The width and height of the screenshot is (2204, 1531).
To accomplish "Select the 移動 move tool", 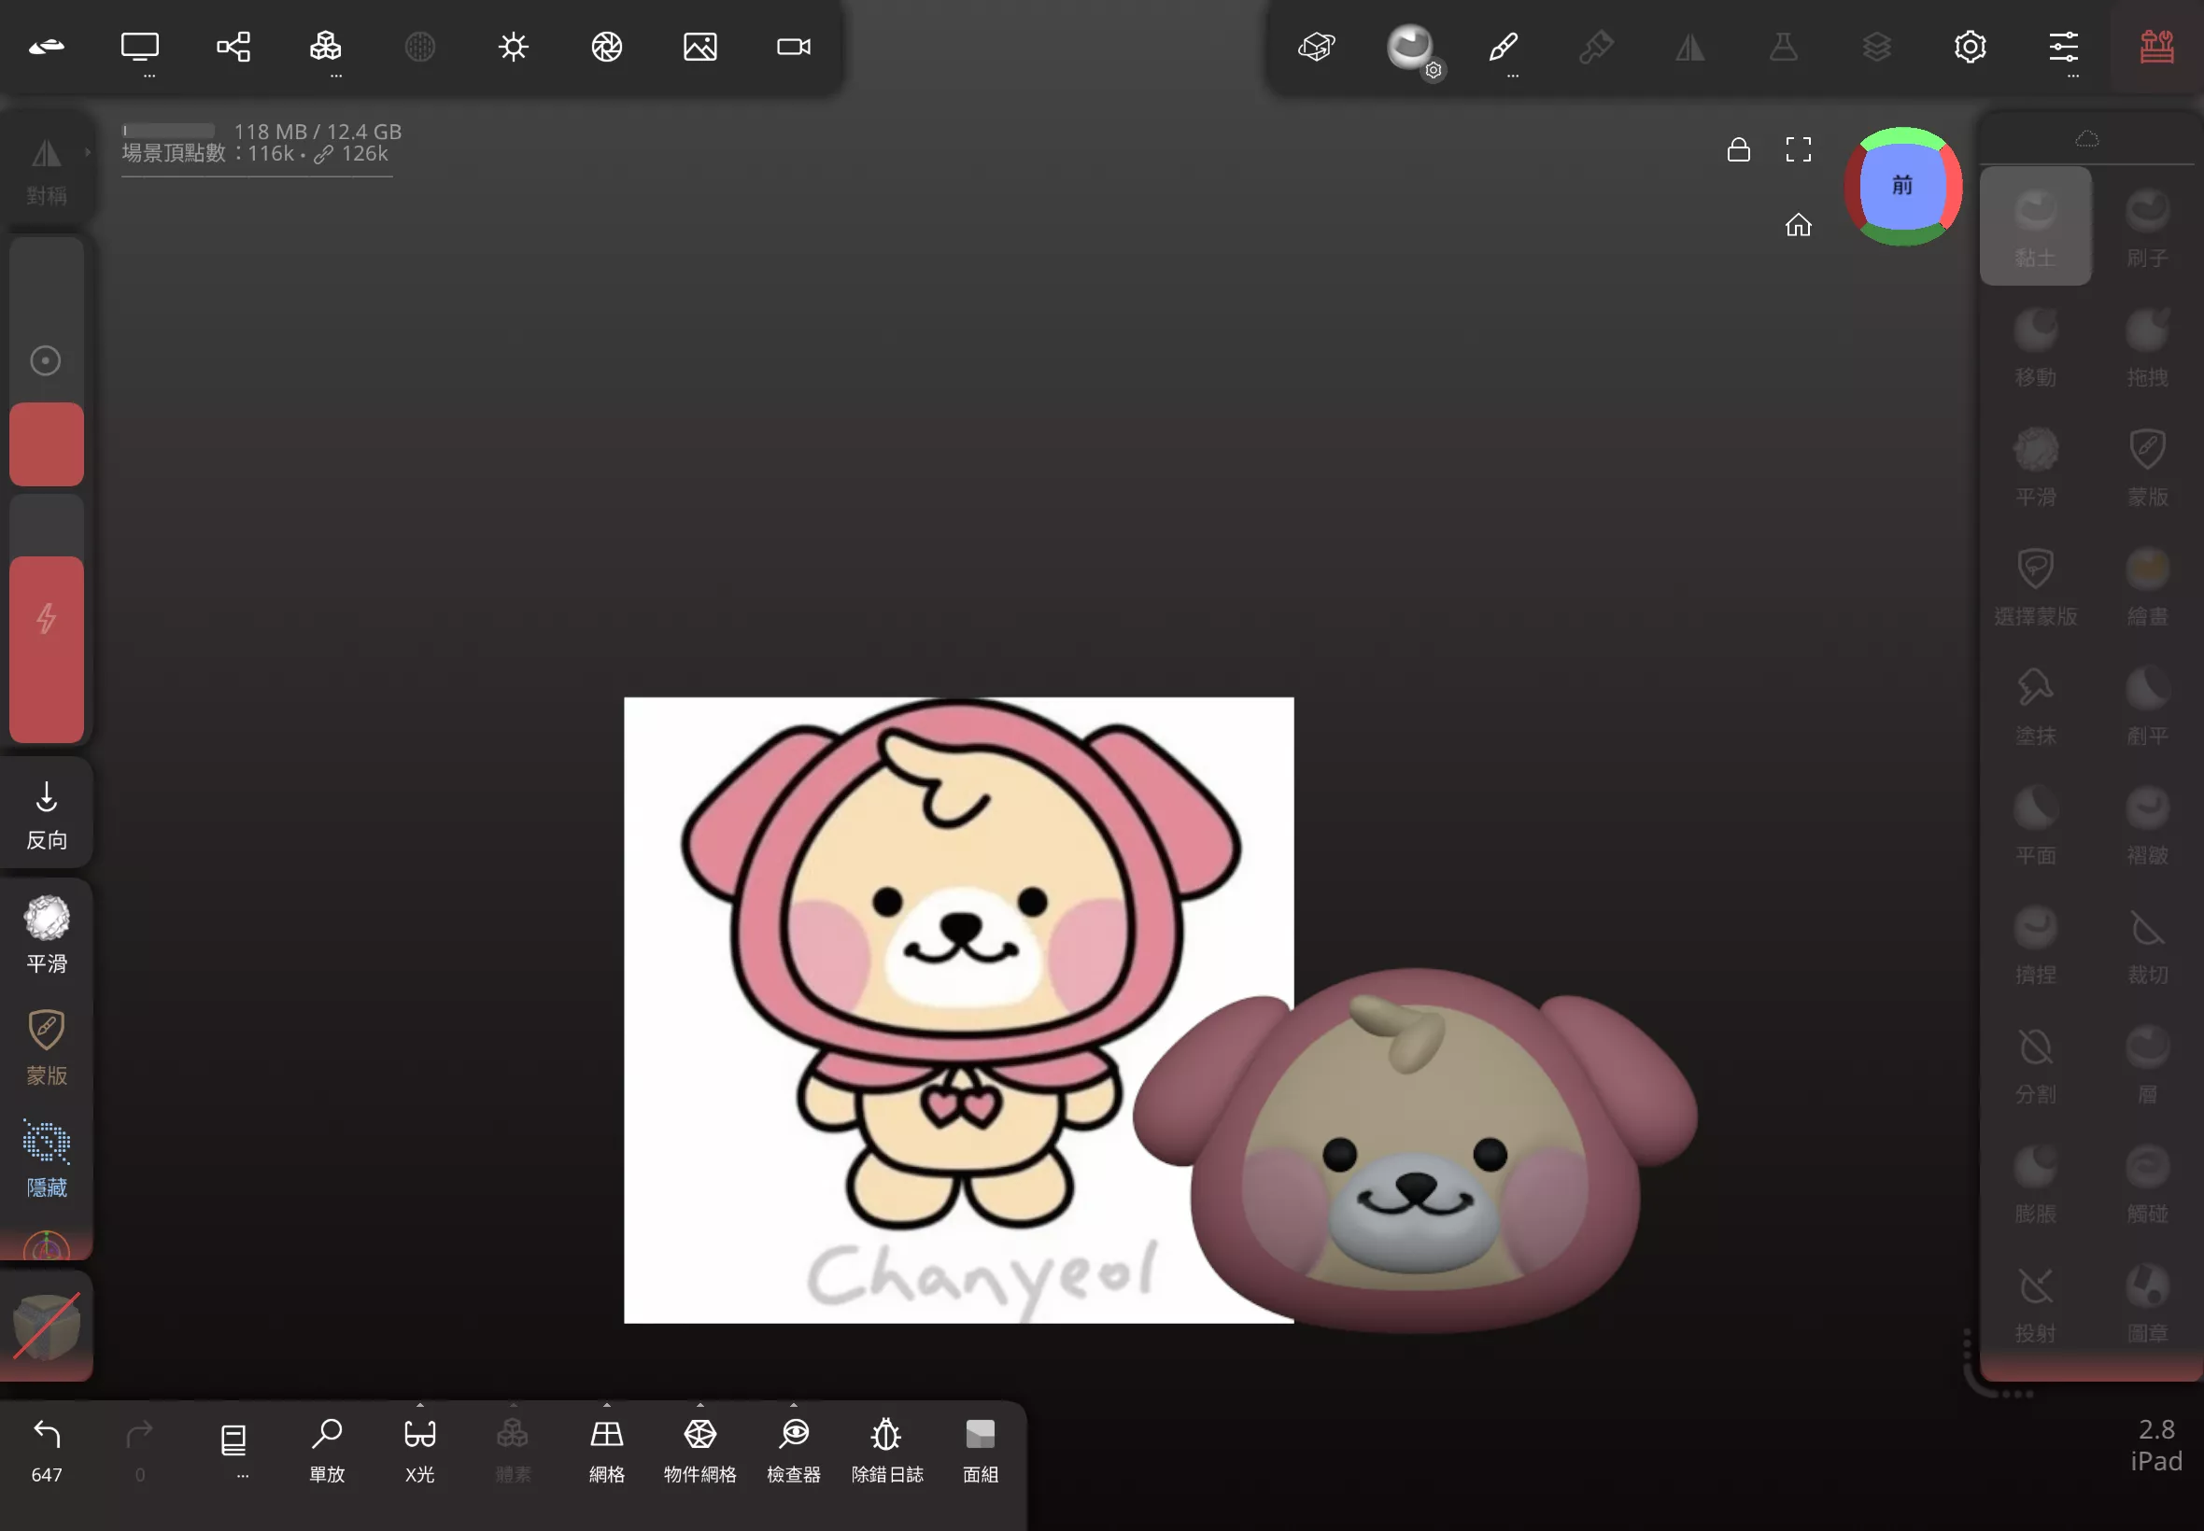I will click(2035, 346).
